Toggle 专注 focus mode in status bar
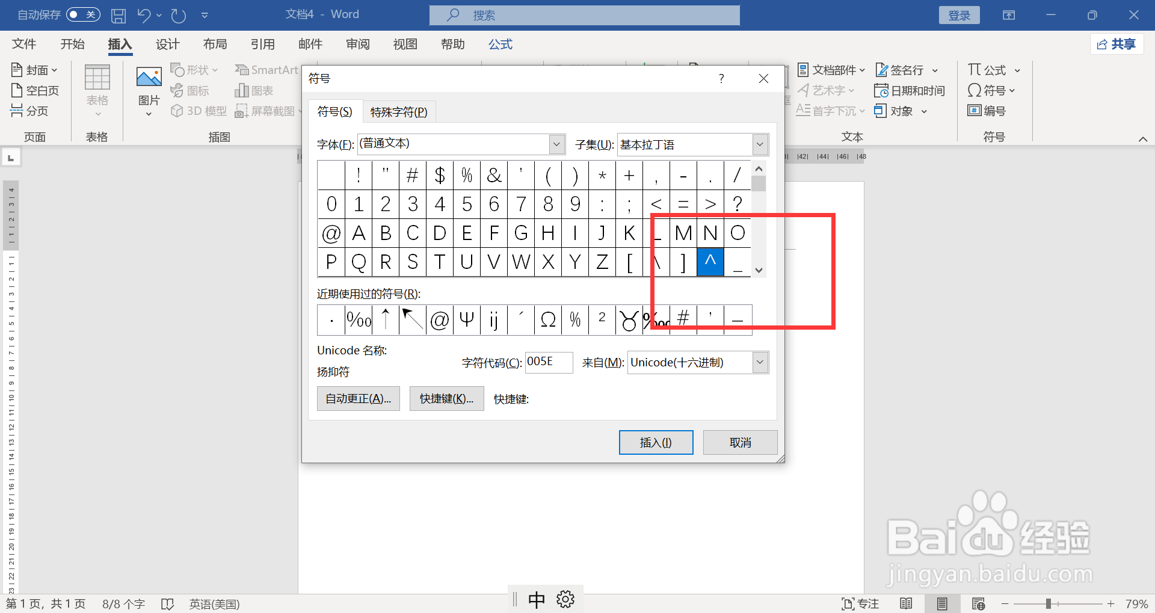1155x613 pixels. click(x=861, y=603)
